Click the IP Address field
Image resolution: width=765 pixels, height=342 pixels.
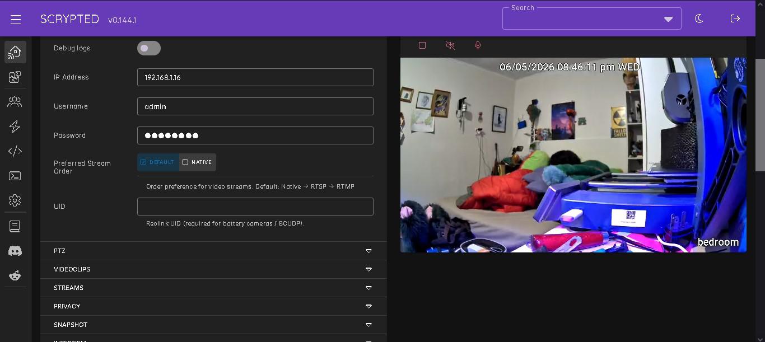click(x=255, y=77)
